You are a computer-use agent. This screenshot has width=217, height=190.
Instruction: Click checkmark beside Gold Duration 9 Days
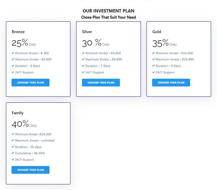click(x=154, y=66)
